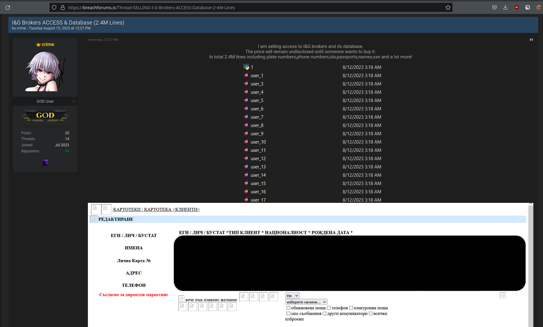Image resolution: width=543 pixels, height=327 pixels.
Task: Open the "изберете начини..." dropdown
Action: pyautogui.click(x=306, y=302)
